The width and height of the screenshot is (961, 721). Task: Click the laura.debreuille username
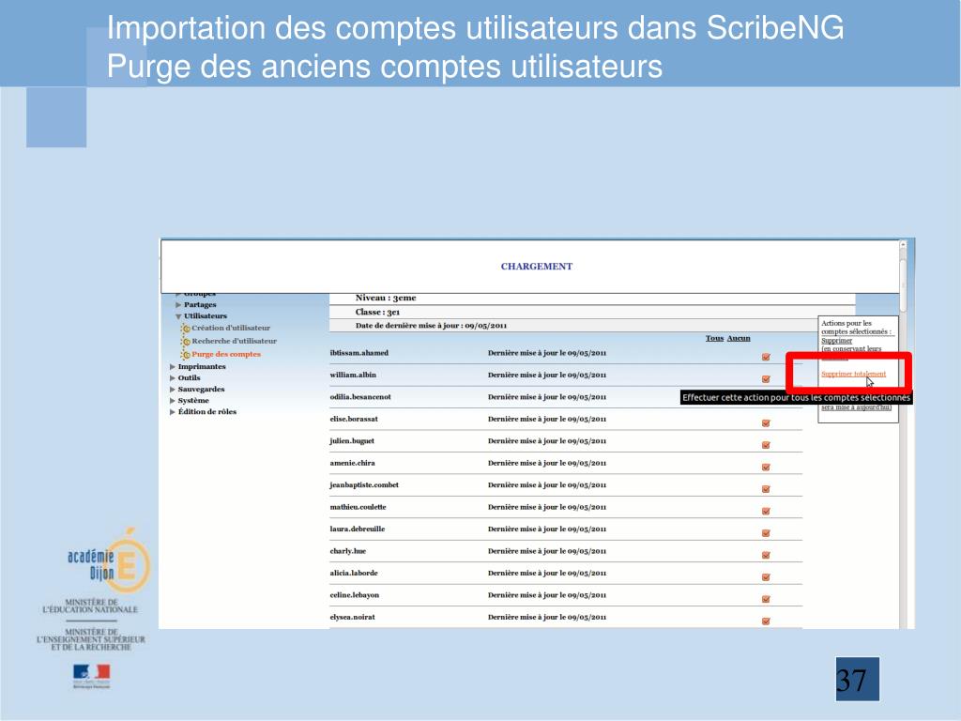tap(358, 529)
